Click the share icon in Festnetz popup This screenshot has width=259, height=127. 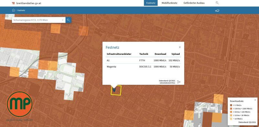pyautogui.click(x=179, y=82)
